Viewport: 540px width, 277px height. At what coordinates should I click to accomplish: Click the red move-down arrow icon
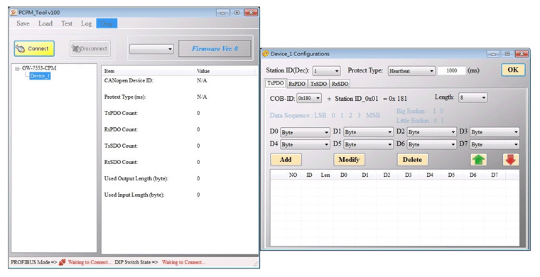point(510,160)
